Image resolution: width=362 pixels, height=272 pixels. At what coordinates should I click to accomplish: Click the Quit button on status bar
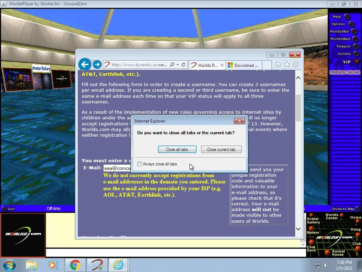pos(8,209)
